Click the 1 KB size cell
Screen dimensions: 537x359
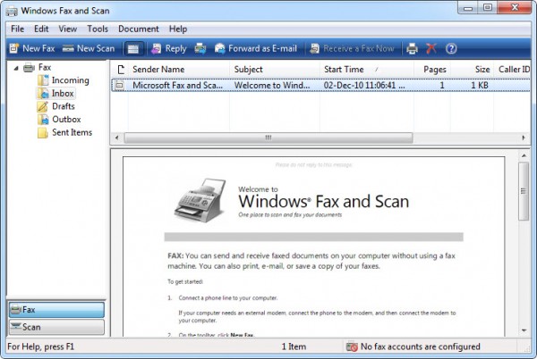pyautogui.click(x=479, y=85)
